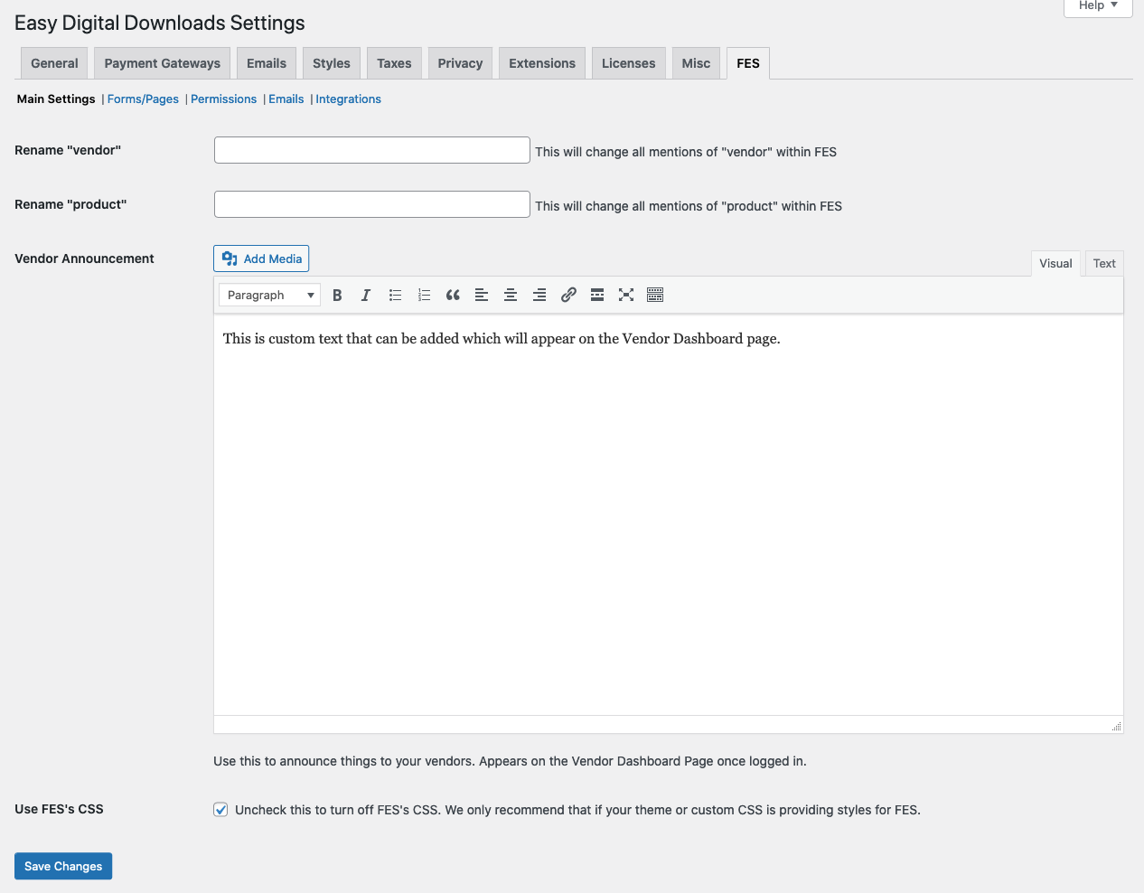Show the toolbar toggle for more options

coord(655,296)
